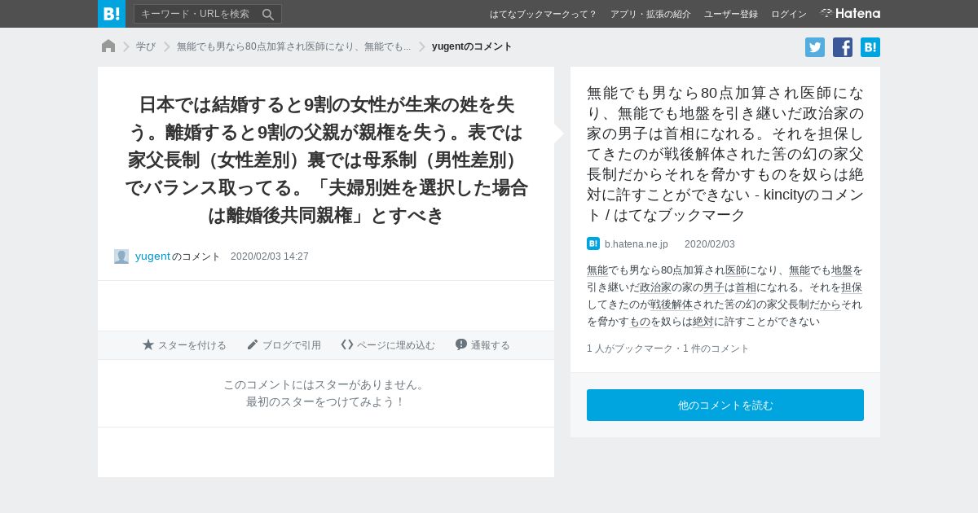The height and width of the screenshot is (513, 978).
Task: Share on Facebook icon
Action: coord(843,47)
